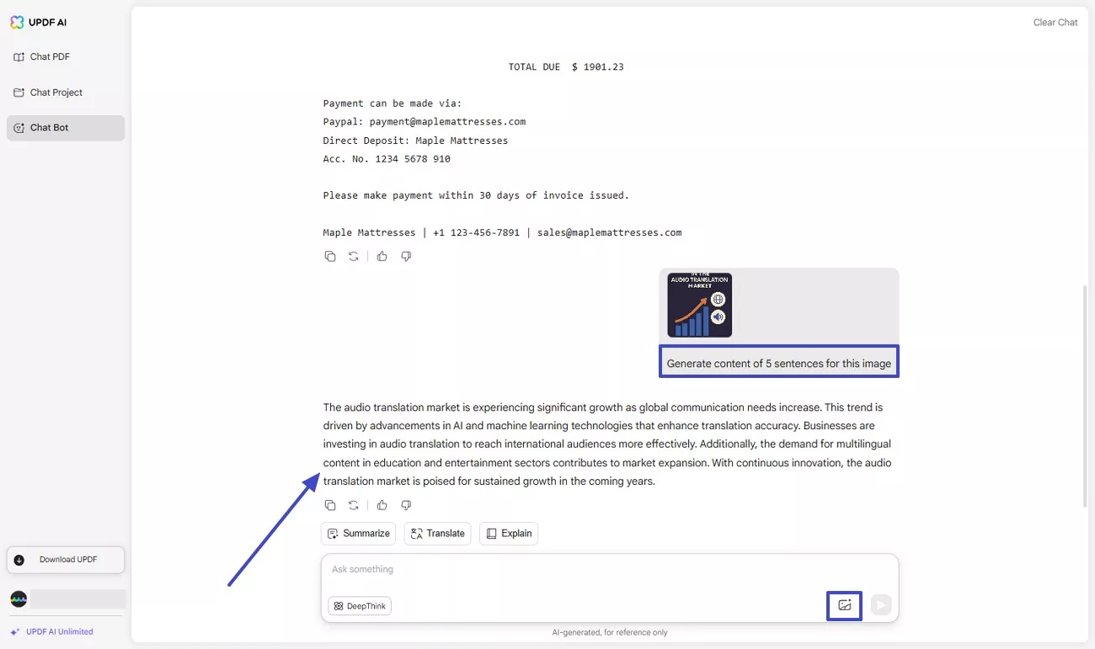The image size is (1095, 649).
Task: Copy the invoice payment response
Action: 330,256
